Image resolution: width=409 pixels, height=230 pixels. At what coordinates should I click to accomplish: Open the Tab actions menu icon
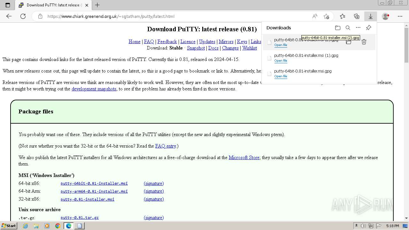pyautogui.click(x=8, y=5)
